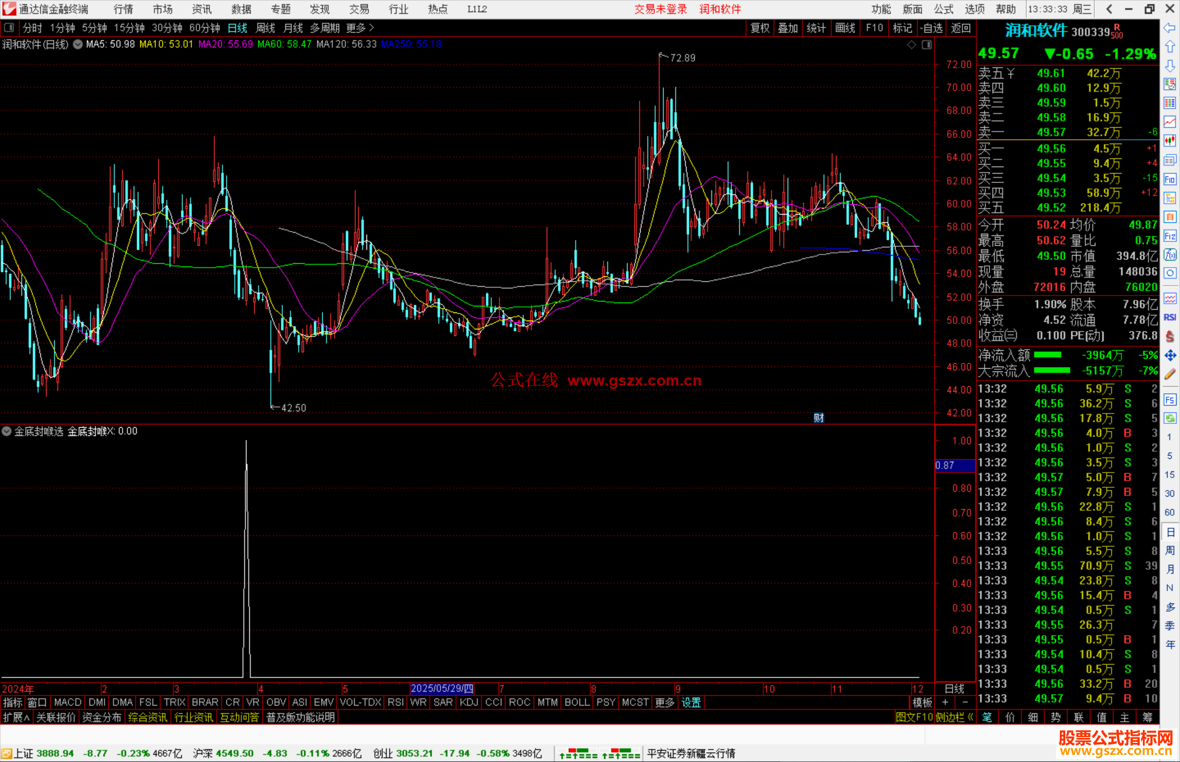Open the 行情 menu
The width and height of the screenshot is (1180, 762).
tap(123, 9)
